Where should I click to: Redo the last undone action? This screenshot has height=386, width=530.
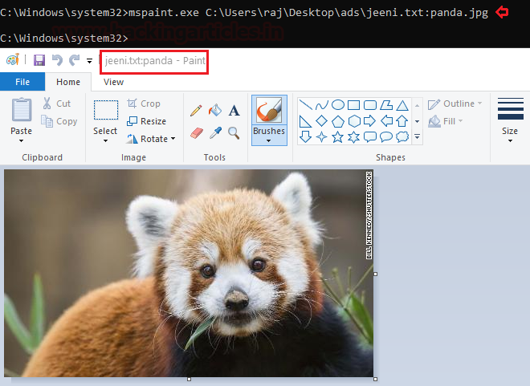click(x=75, y=60)
